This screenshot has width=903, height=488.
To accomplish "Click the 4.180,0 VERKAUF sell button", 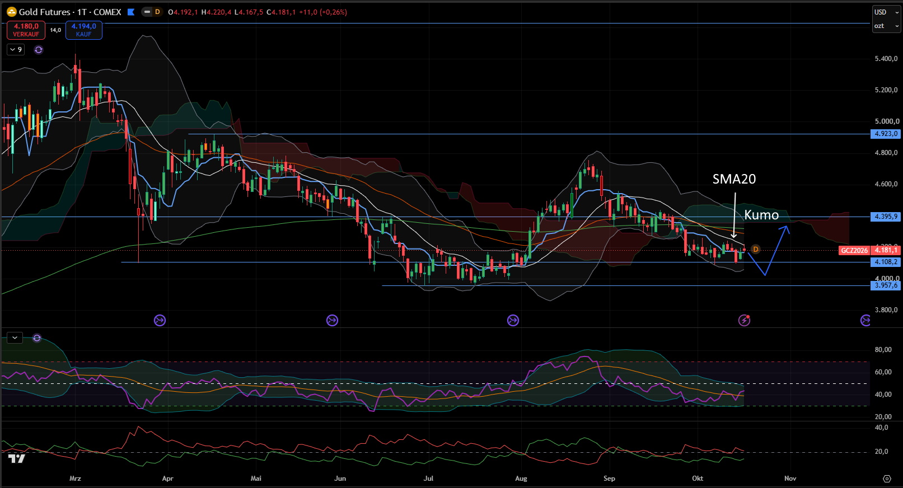I will (x=26, y=30).
